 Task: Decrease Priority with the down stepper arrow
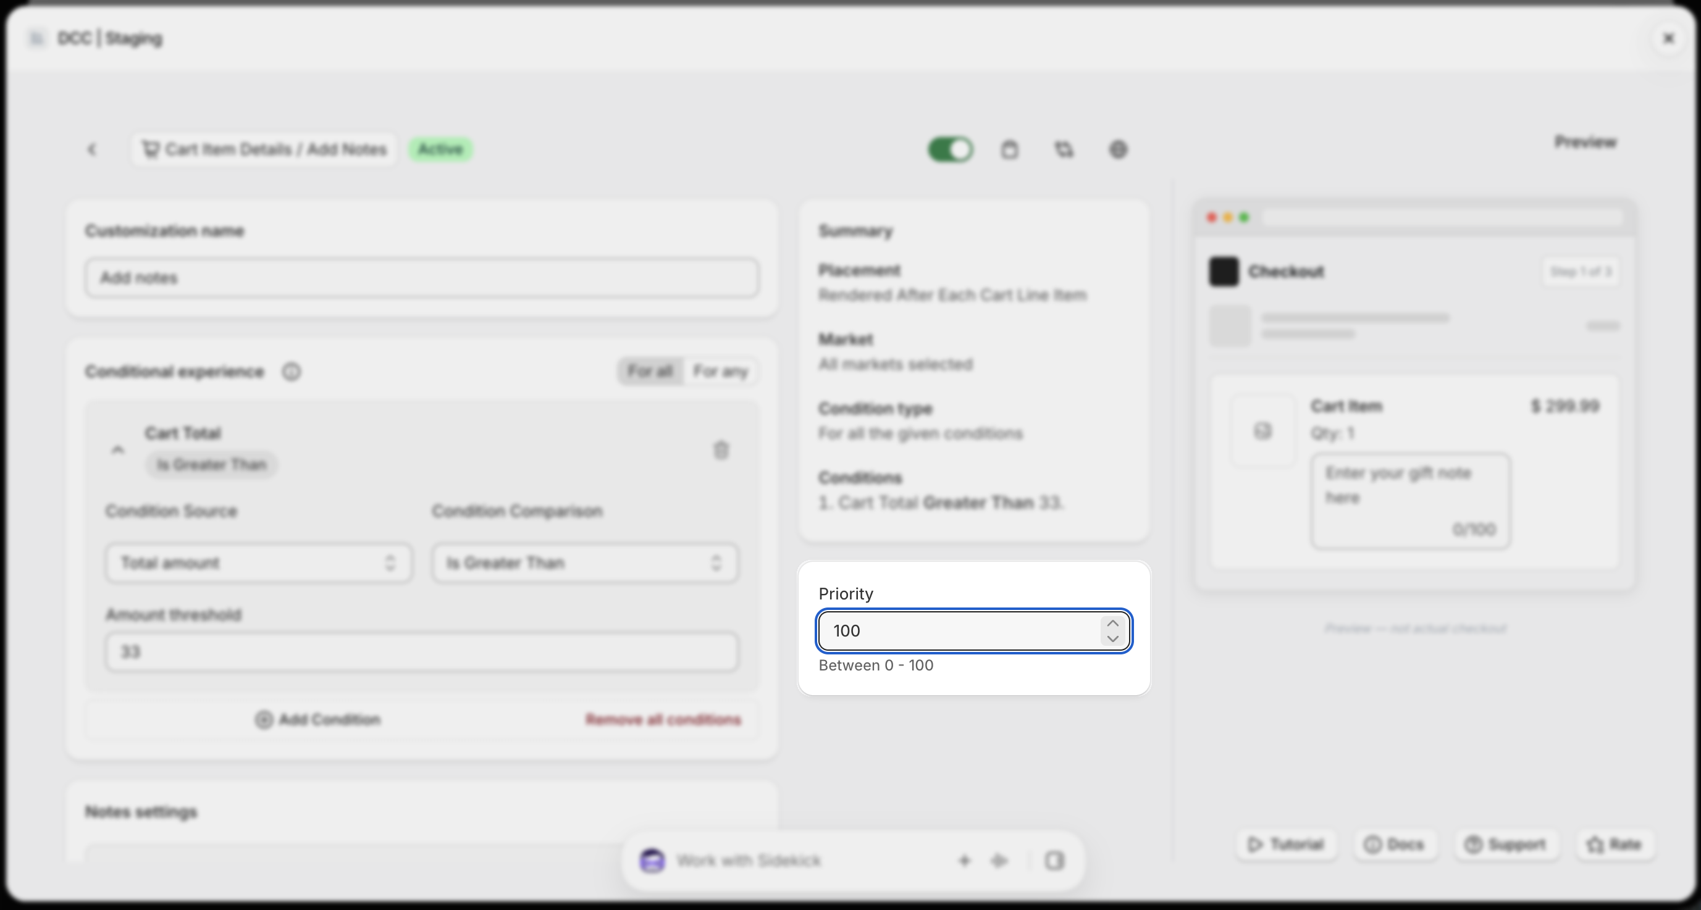tap(1112, 638)
